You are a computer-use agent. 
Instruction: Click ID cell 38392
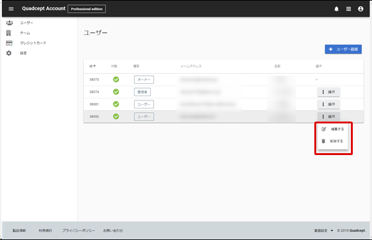click(x=94, y=117)
